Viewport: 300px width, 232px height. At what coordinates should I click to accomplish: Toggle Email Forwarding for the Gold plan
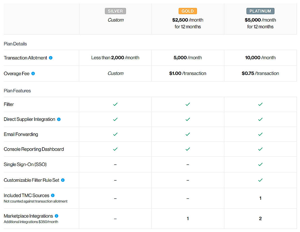pyautogui.click(x=188, y=134)
